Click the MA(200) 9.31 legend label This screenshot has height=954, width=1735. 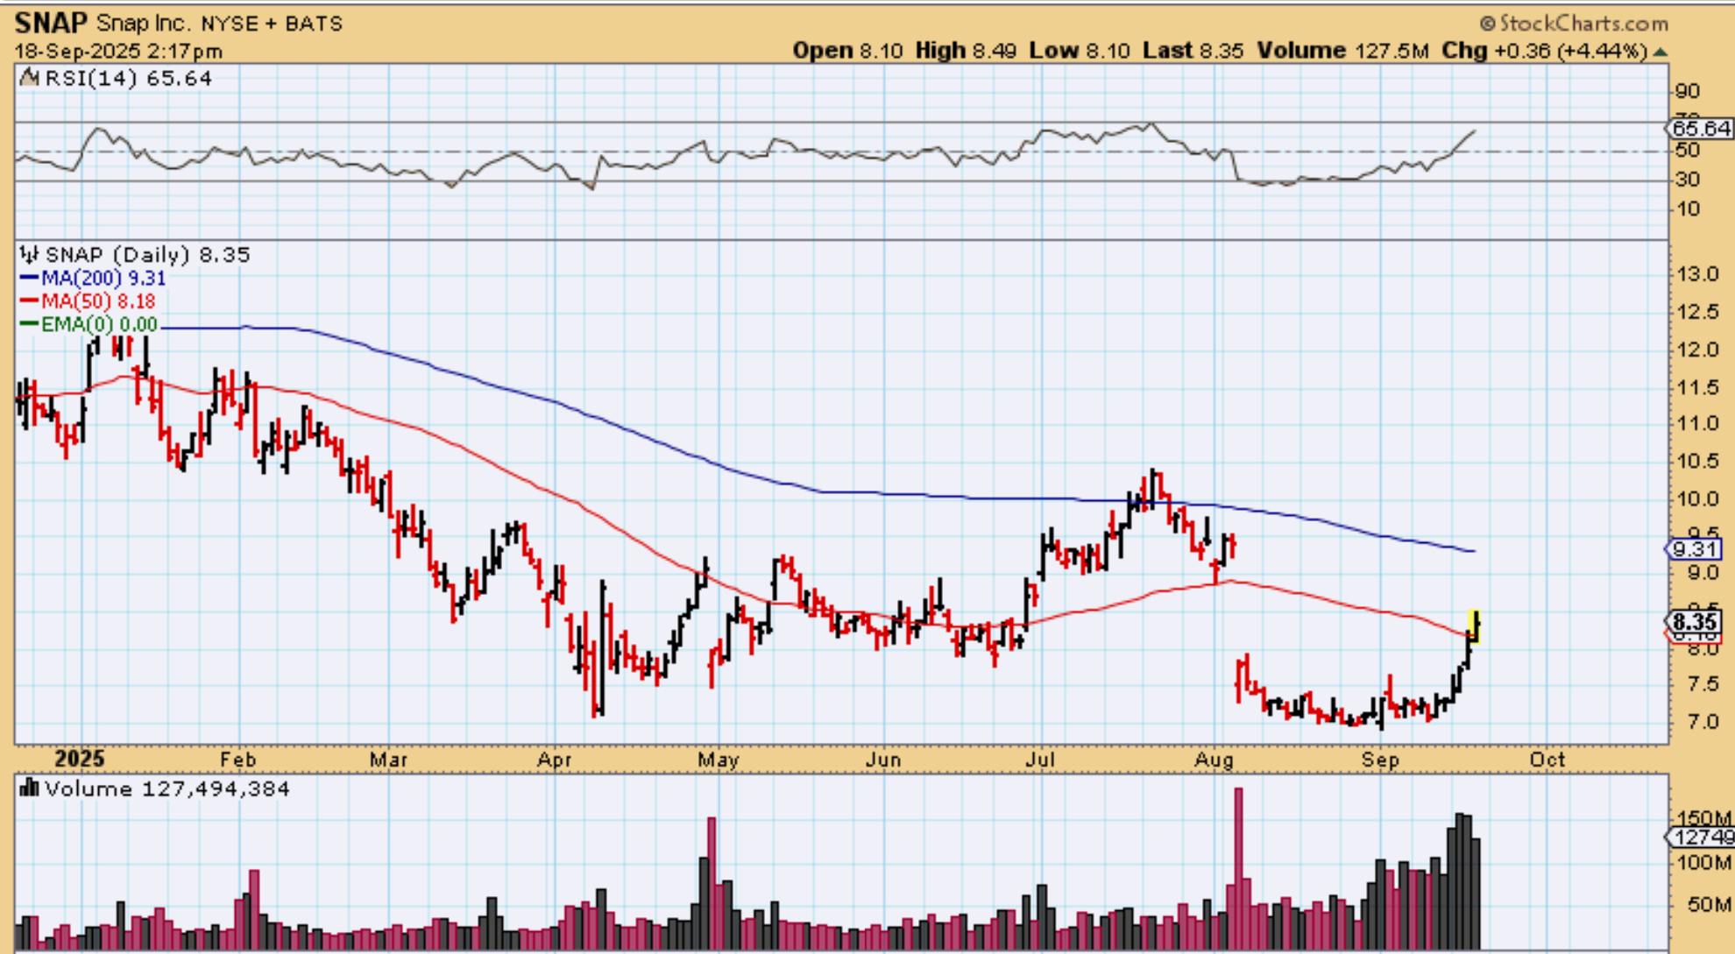pyautogui.click(x=103, y=278)
